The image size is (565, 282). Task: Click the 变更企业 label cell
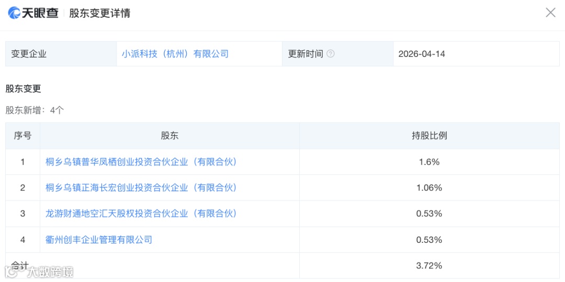click(61, 54)
